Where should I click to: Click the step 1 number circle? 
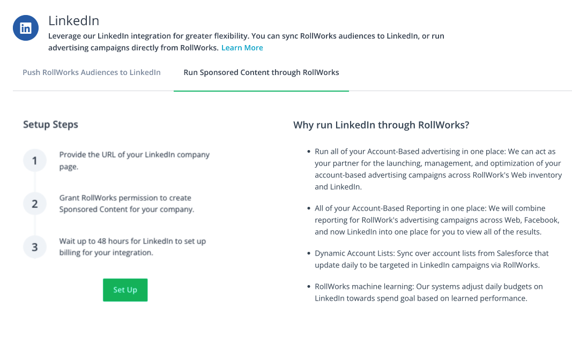tap(35, 160)
